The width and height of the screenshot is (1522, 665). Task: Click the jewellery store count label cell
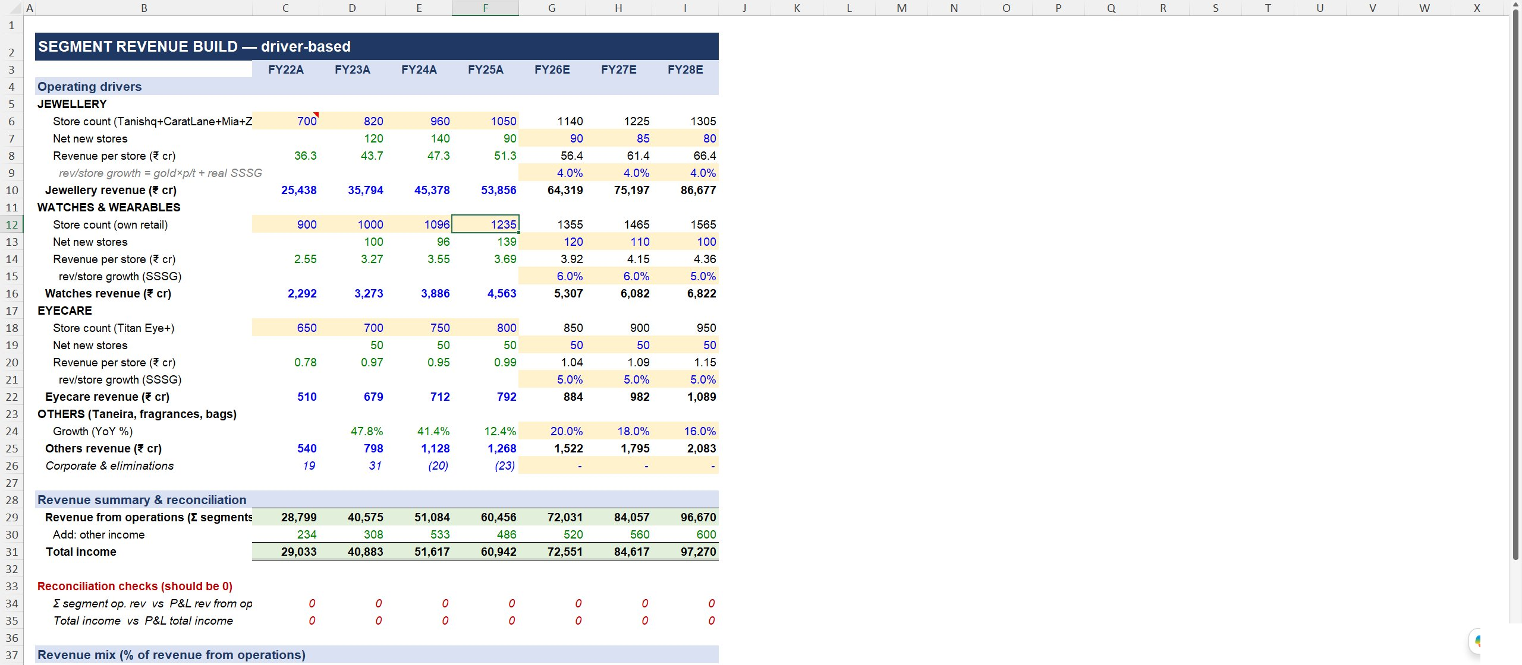pos(144,121)
